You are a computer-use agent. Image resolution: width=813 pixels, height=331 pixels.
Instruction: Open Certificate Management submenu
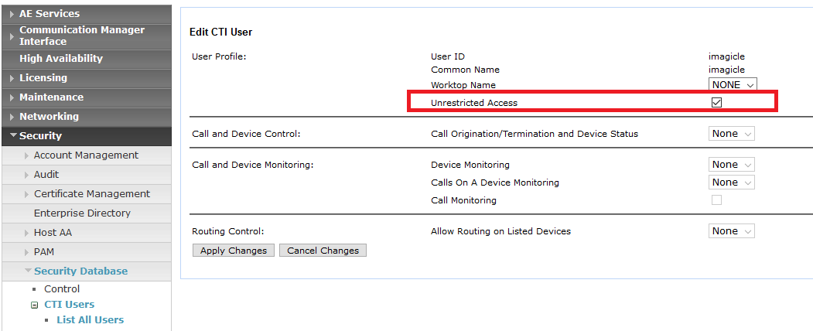coord(91,194)
